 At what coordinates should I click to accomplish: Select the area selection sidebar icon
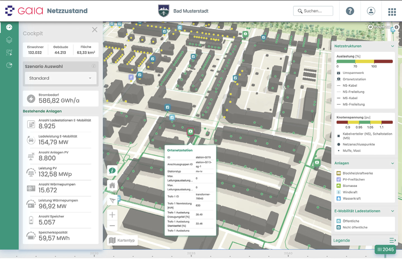(9, 53)
